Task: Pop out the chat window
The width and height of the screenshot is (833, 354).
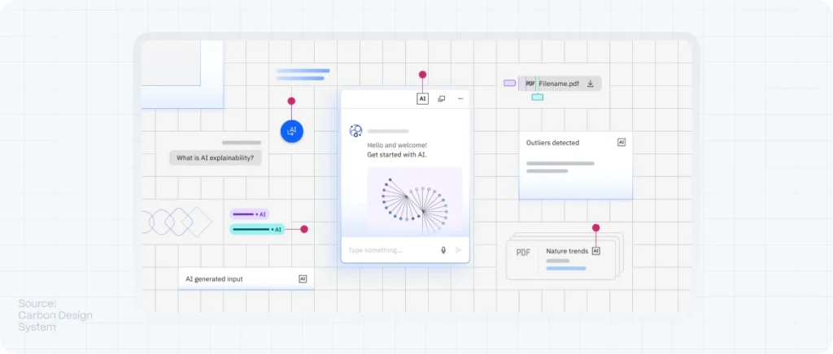Action: pyautogui.click(x=442, y=99)
